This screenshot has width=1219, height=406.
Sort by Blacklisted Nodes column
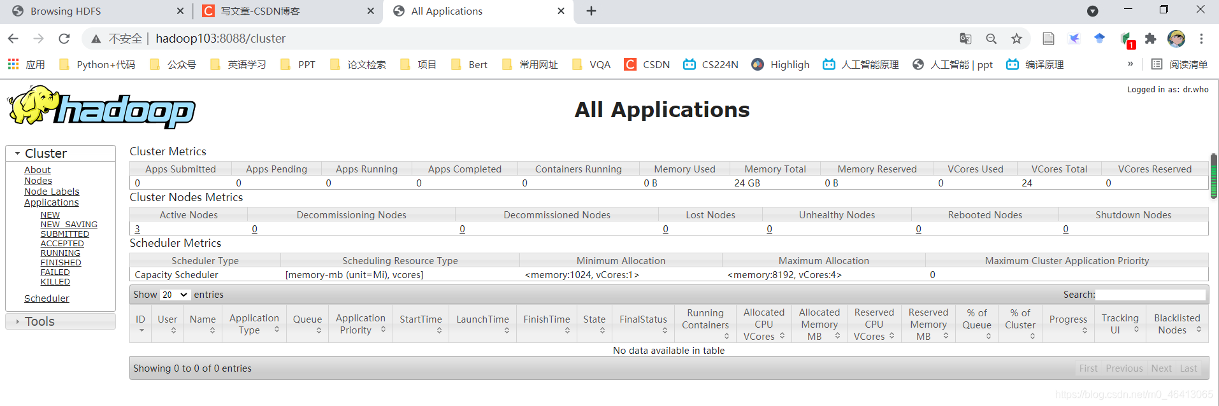1177,324
